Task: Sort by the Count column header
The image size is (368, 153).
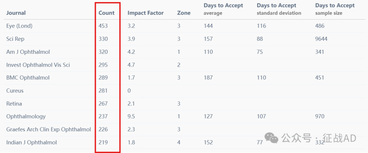Action: [x=107, y=13]
